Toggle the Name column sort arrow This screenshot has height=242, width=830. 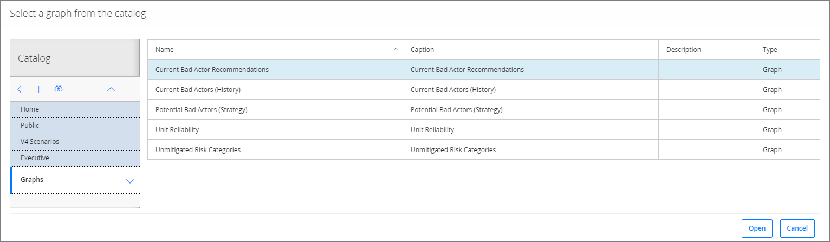395,49
